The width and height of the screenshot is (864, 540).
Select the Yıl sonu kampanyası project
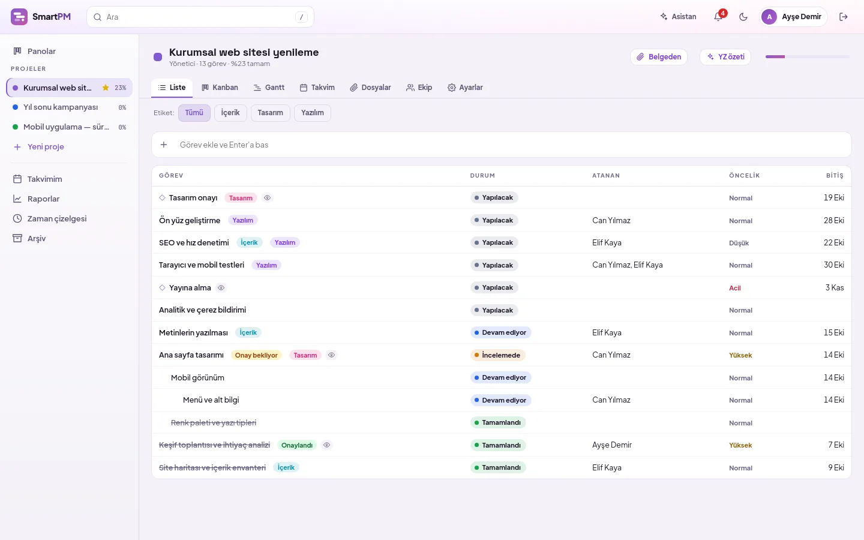pyautogui.click(x=69, y=107)
